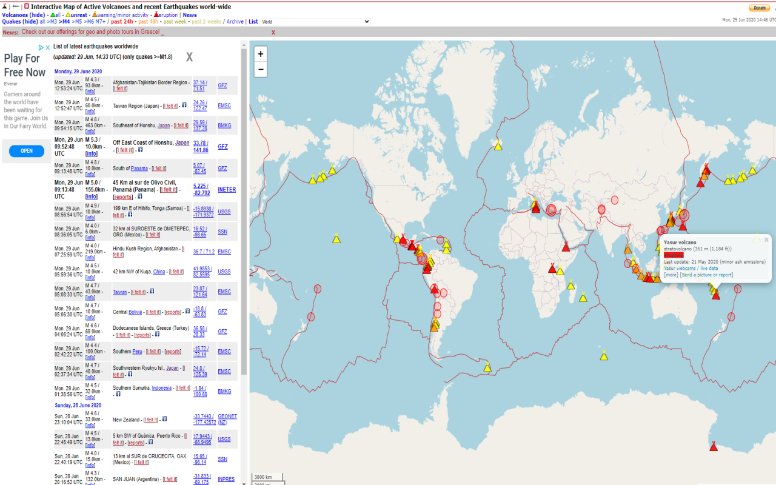The image size is (776, 485).
Task: Click the volcano icon in the page header
Action: coord(5,6)
